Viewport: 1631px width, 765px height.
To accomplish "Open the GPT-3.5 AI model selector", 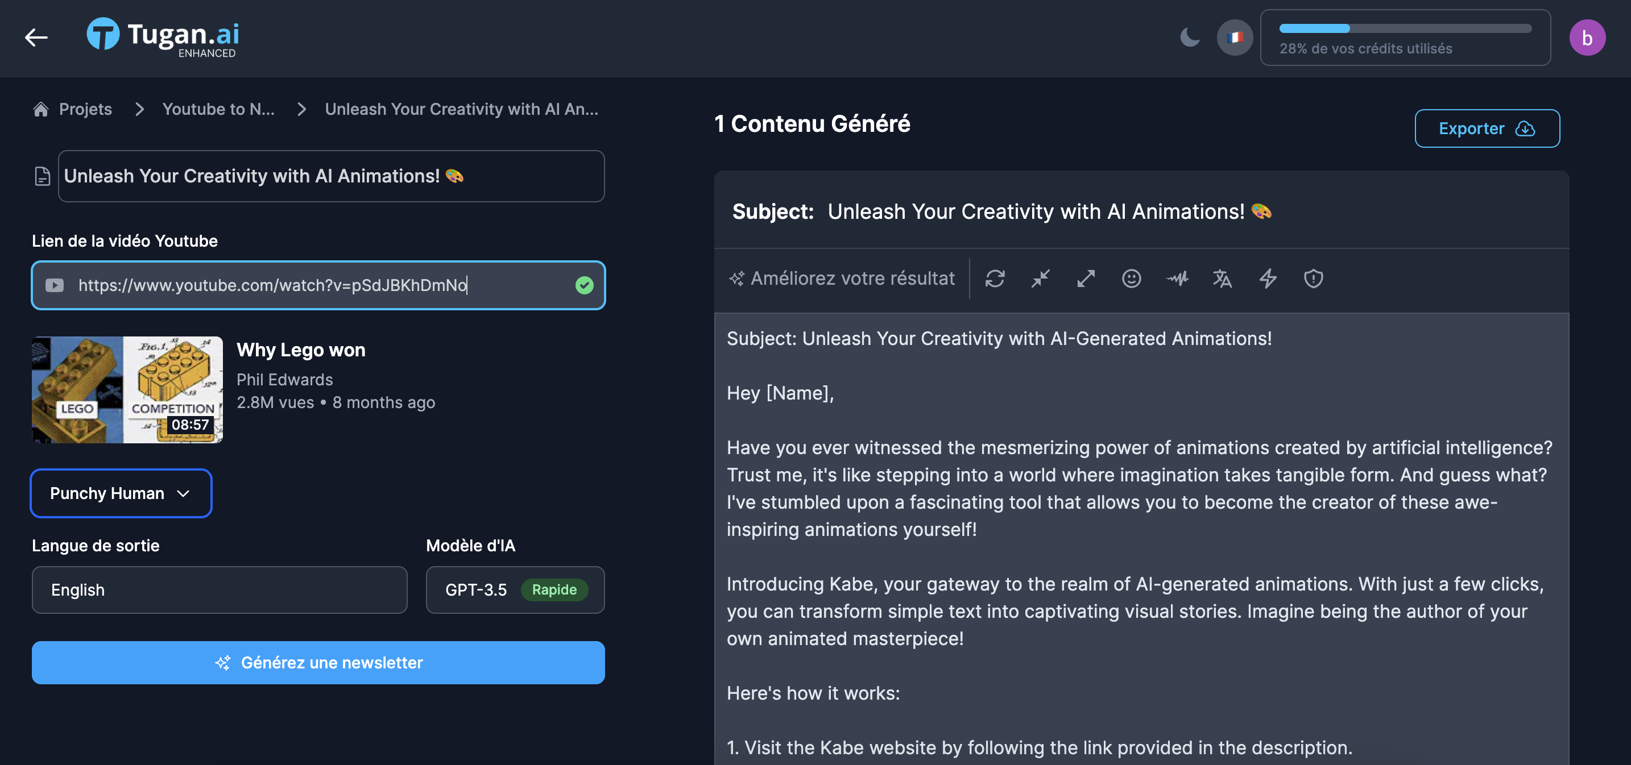I will [x=515, y=590].
